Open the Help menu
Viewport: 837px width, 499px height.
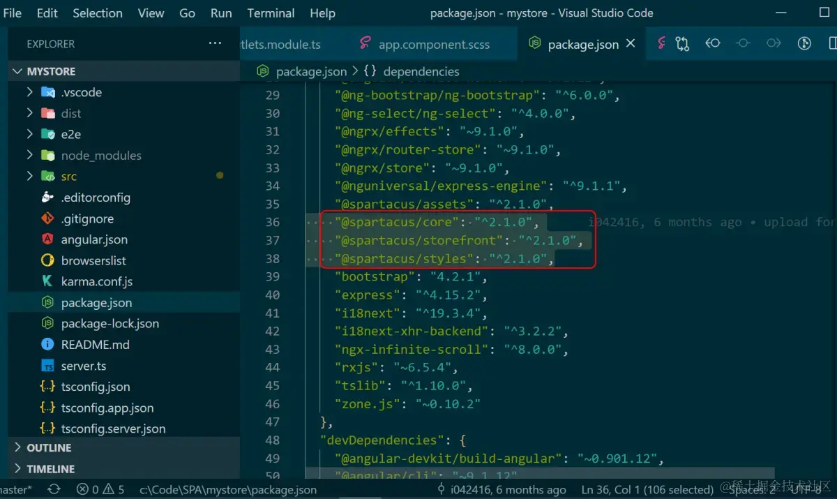[322, 13]
